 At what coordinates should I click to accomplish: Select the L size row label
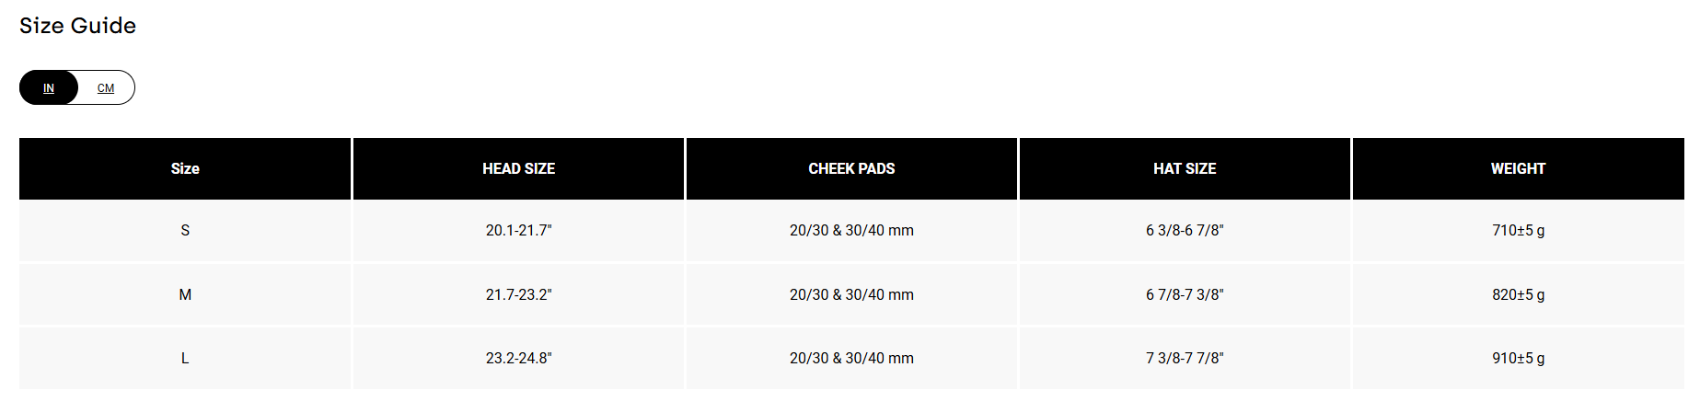pos(185,358)
